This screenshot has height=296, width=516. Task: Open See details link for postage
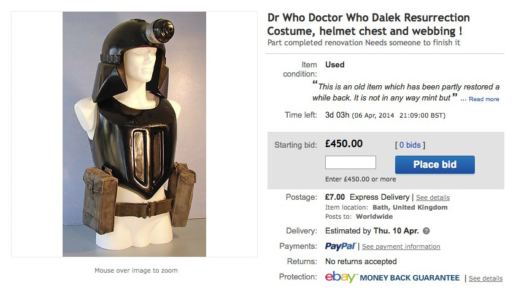point(433,197)
